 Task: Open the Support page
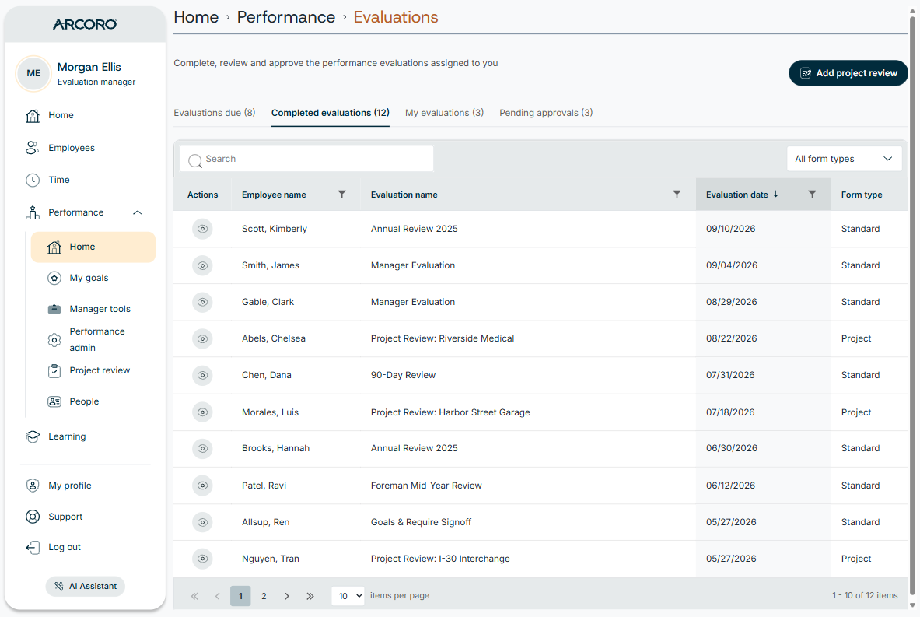[54, 517]
